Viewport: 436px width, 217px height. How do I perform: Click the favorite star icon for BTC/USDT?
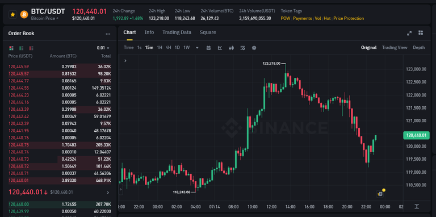point(12,14)
